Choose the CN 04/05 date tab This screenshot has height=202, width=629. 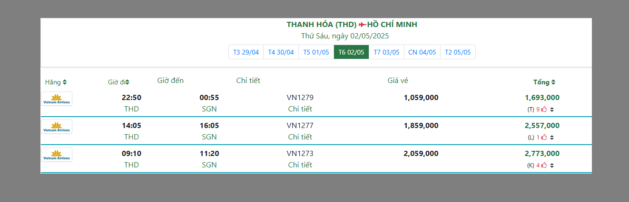(x=422, y=52)
